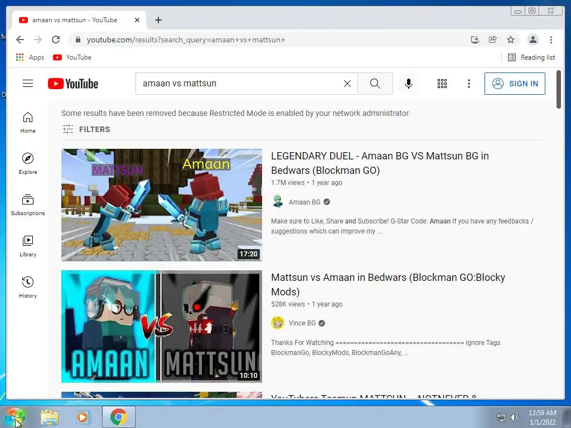Viewport: 571px width, 428px height.
Task: Reload the page
Action: pos(56,40)
